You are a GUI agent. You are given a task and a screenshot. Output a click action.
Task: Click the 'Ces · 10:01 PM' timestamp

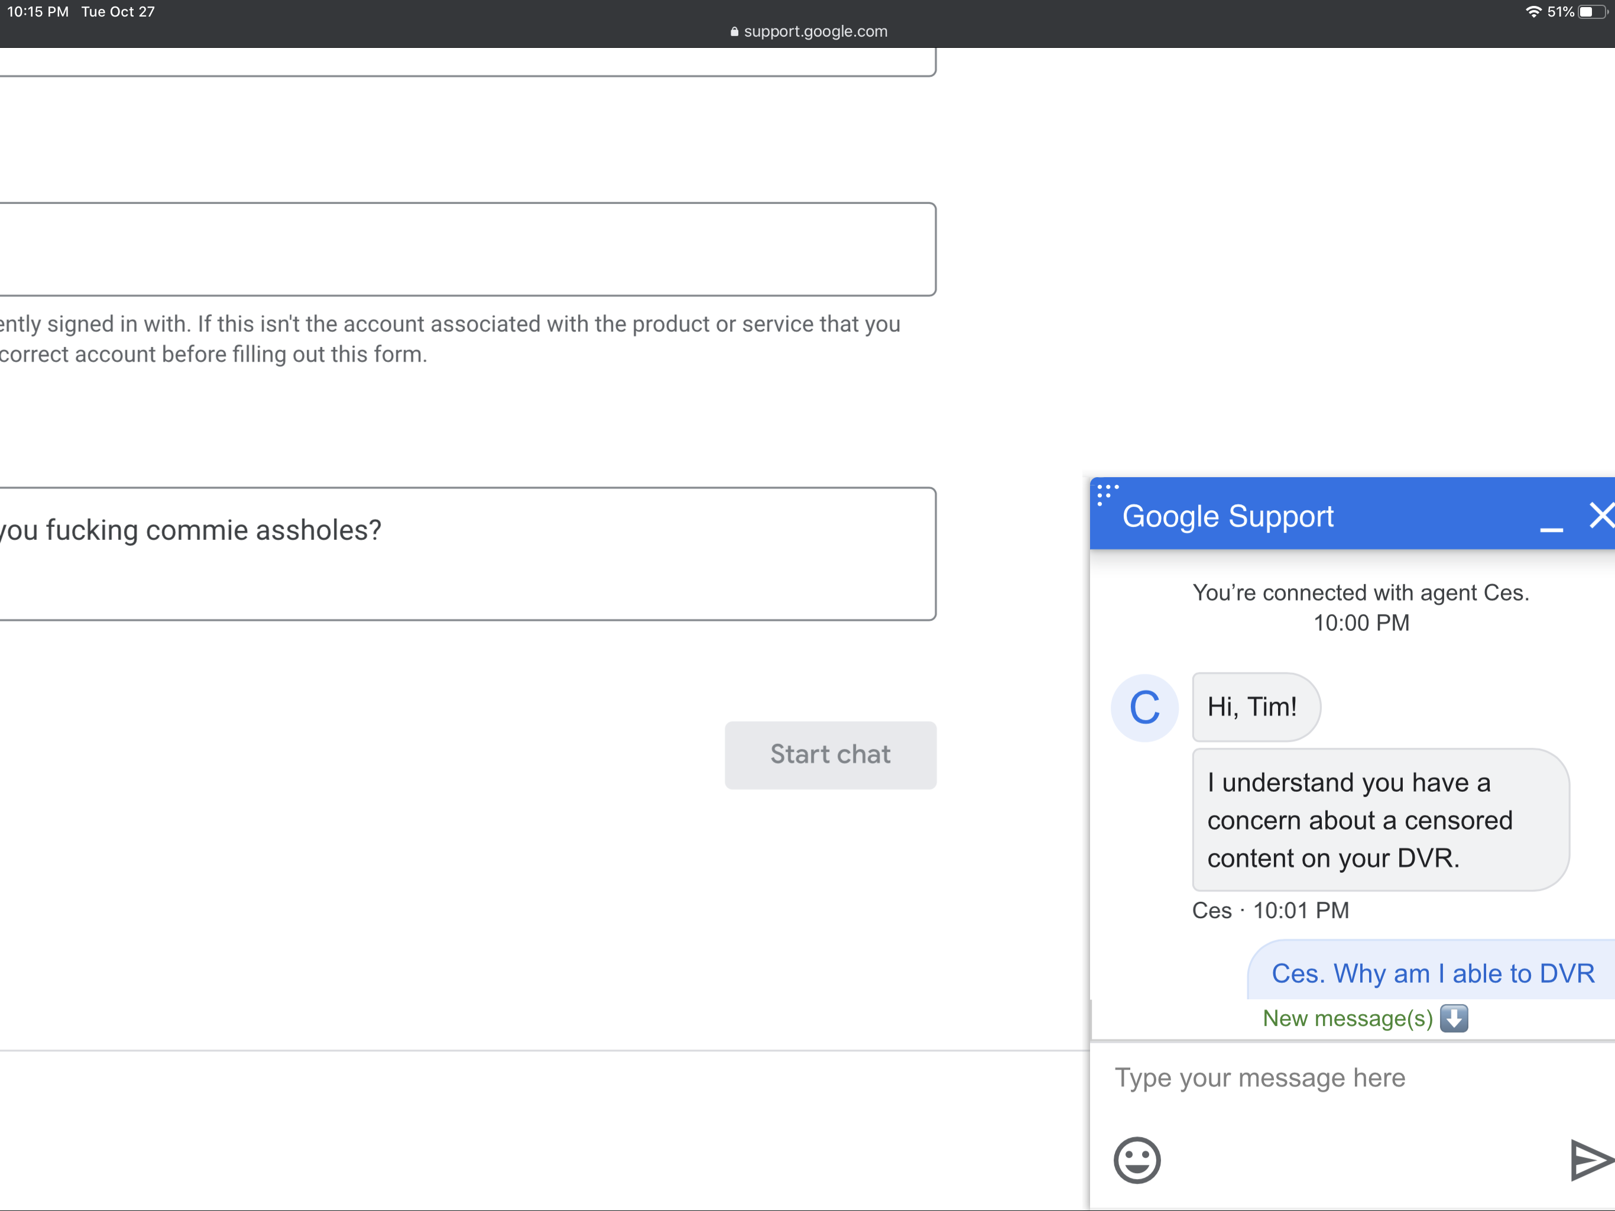point(1270,910)
